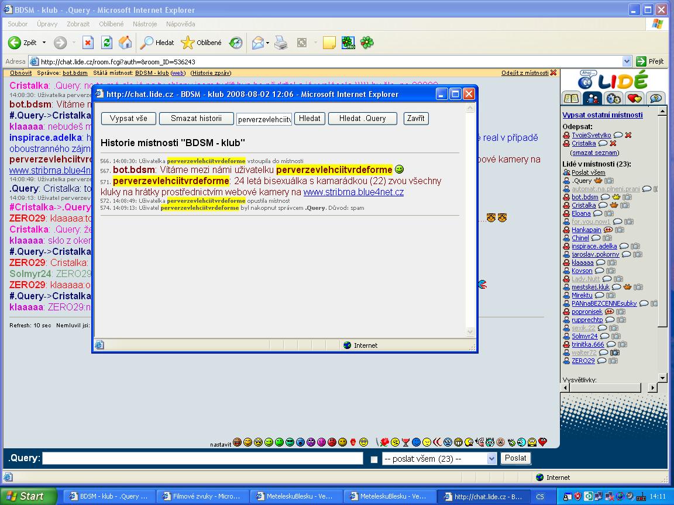Click the yellow sticky note toolbar icon

pyautogui.click(x=329, y=43)
